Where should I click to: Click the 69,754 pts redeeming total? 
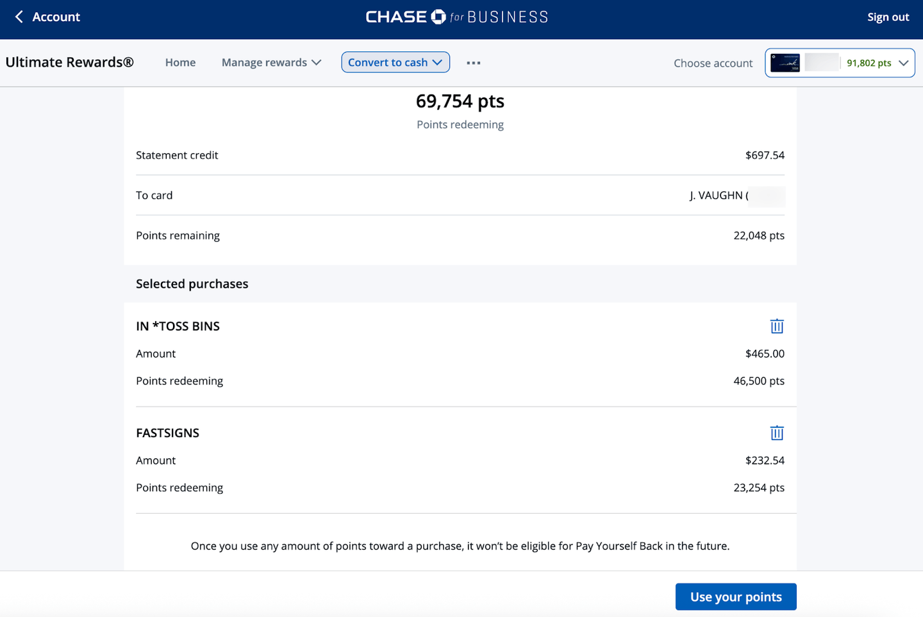[460, 101]
